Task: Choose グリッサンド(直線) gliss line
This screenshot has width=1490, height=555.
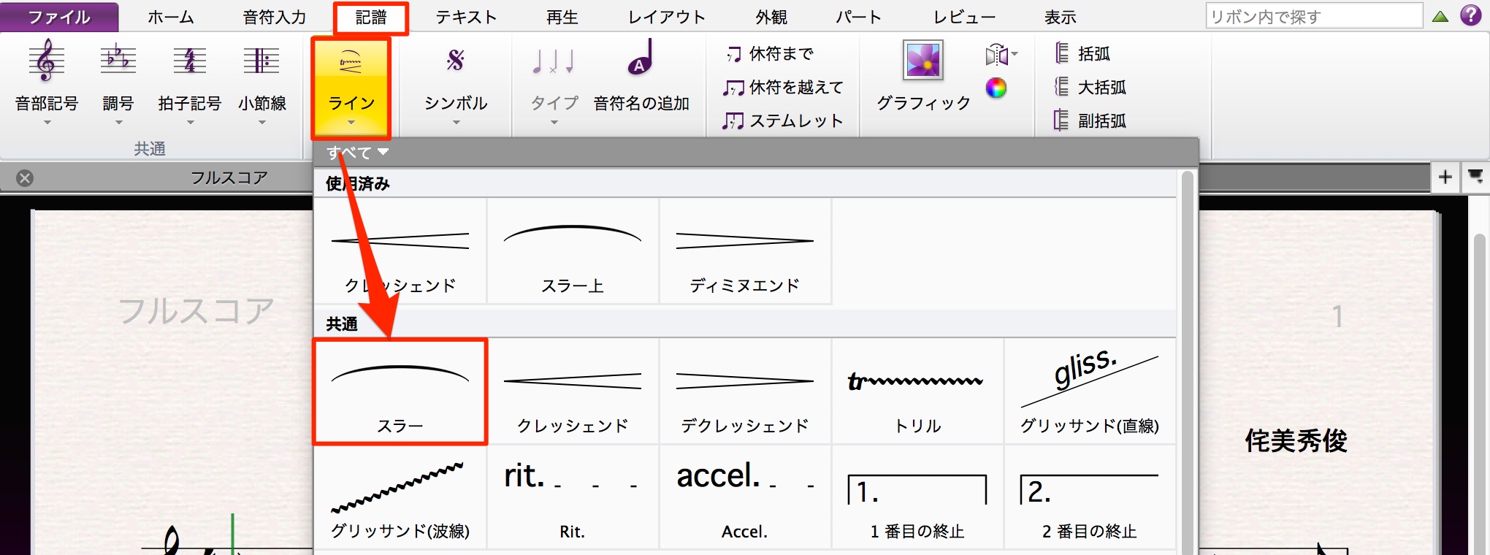Action: (1090, 391)
